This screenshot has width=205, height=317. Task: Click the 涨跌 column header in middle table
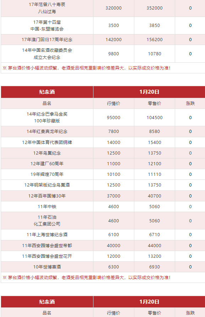point(190,104)
